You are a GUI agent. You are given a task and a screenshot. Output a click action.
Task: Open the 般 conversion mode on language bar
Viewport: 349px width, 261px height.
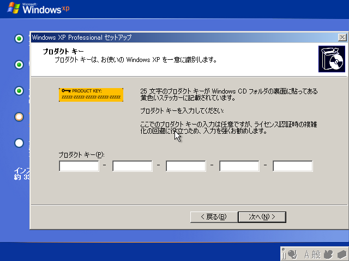tap(316, 254)
